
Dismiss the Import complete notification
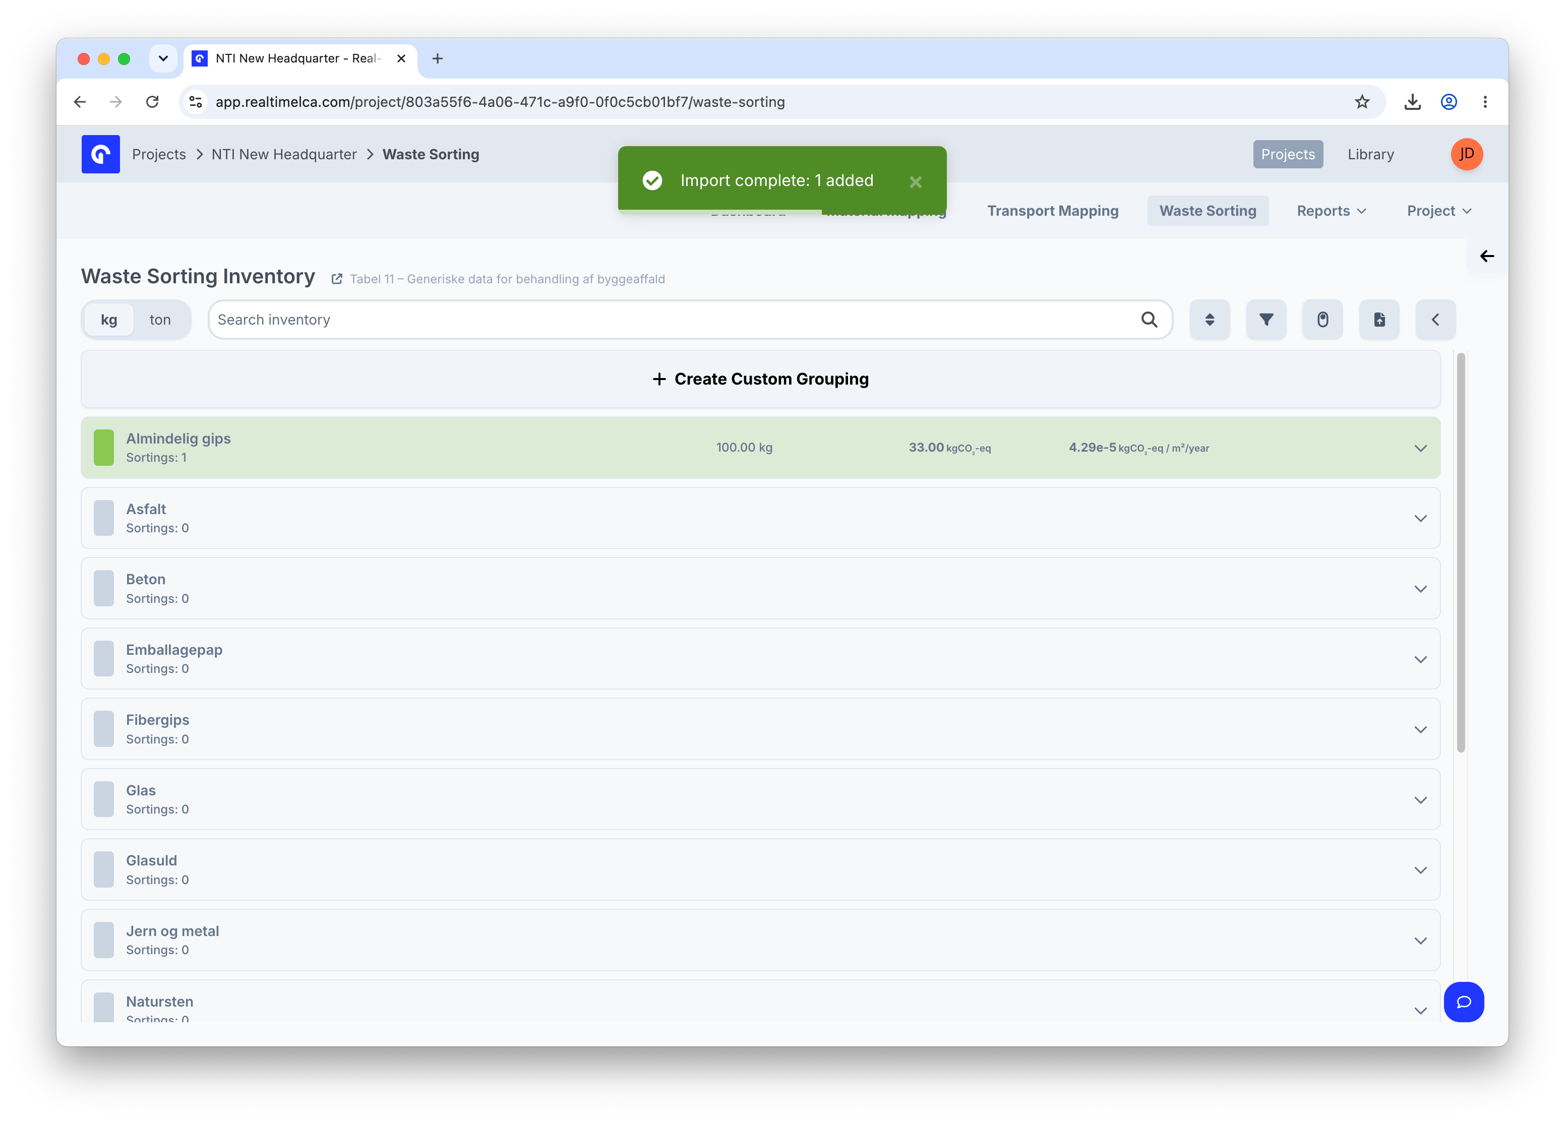[916, 181]
